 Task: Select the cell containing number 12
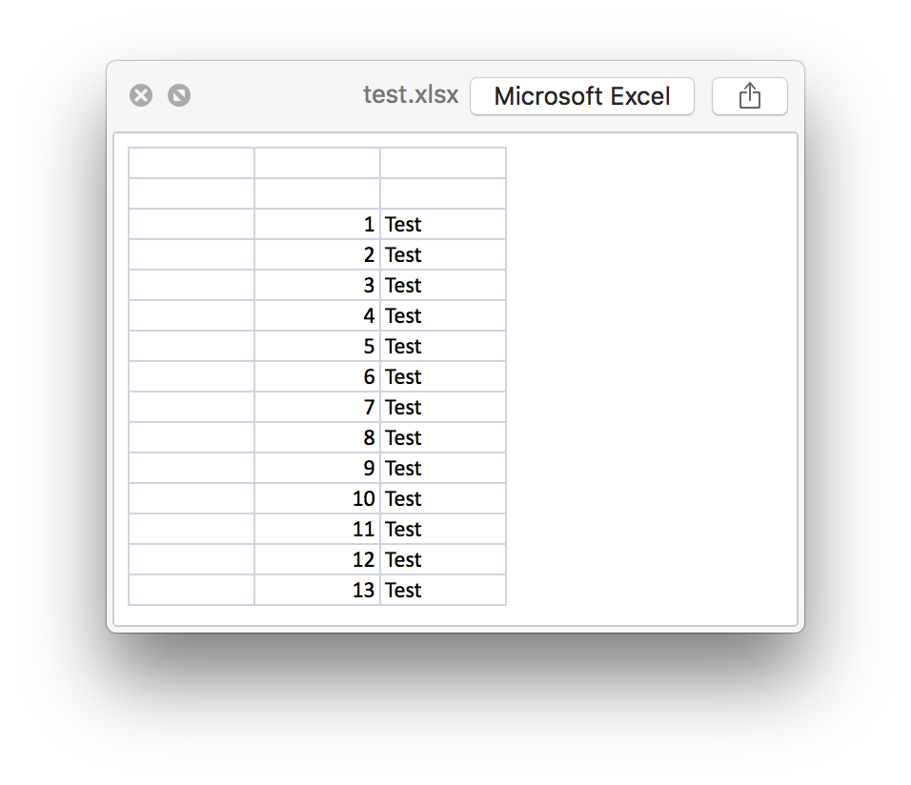pyautogui.click(x=317, y=559)
